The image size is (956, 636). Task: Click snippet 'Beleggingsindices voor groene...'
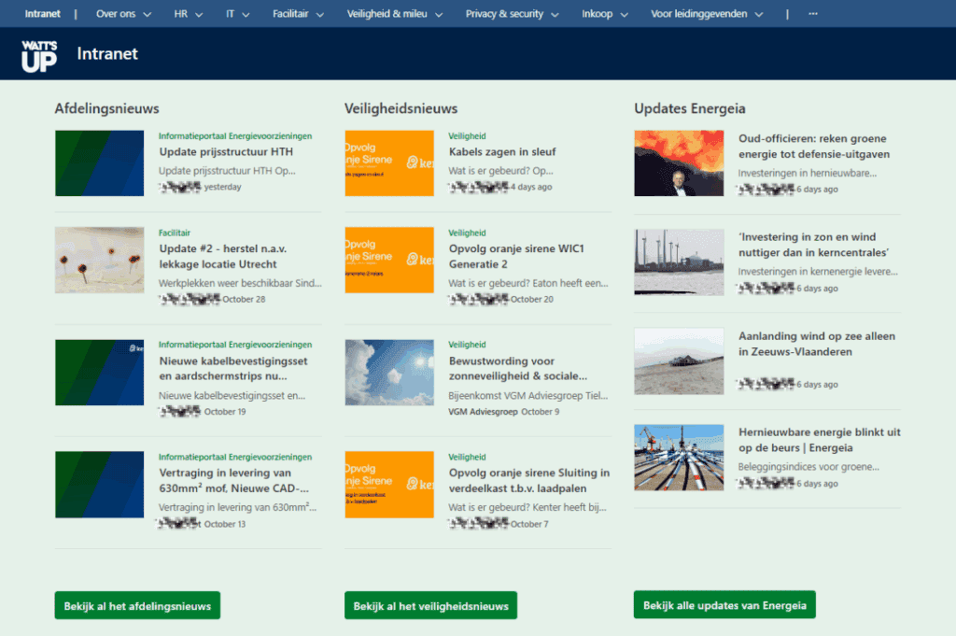(x=808, y=467)
